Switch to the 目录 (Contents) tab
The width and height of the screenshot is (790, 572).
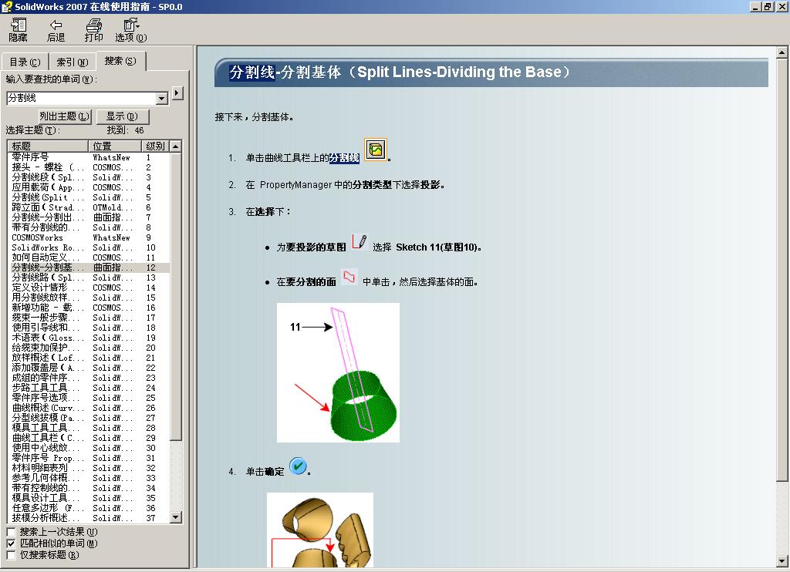point(25,62)
